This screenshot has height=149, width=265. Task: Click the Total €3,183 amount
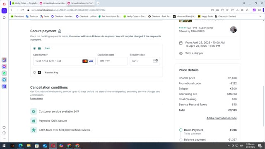[232, 110]
